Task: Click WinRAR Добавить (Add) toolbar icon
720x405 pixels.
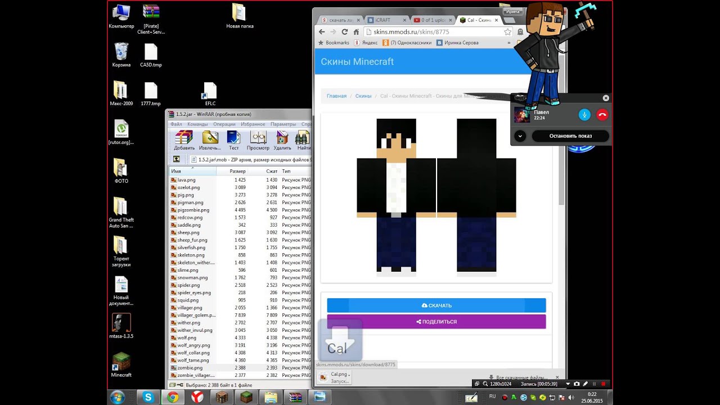Action: 184,140
